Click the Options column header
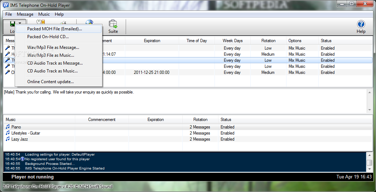376x192 pixels. coord(302,41)
